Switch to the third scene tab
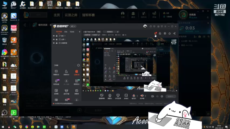 [72, 32]
